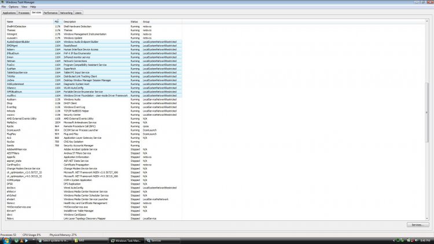
Task: Click the DHCP Client description
Action: (70, 103)
